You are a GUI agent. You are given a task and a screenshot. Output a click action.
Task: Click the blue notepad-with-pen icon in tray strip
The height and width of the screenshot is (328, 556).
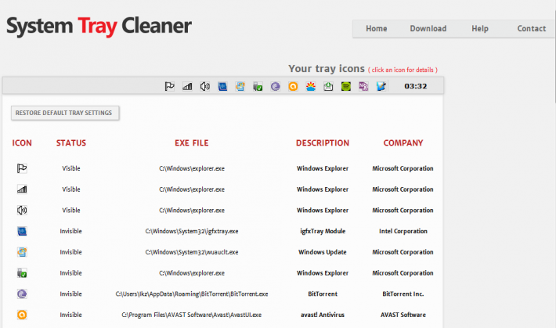pos(381,86)
